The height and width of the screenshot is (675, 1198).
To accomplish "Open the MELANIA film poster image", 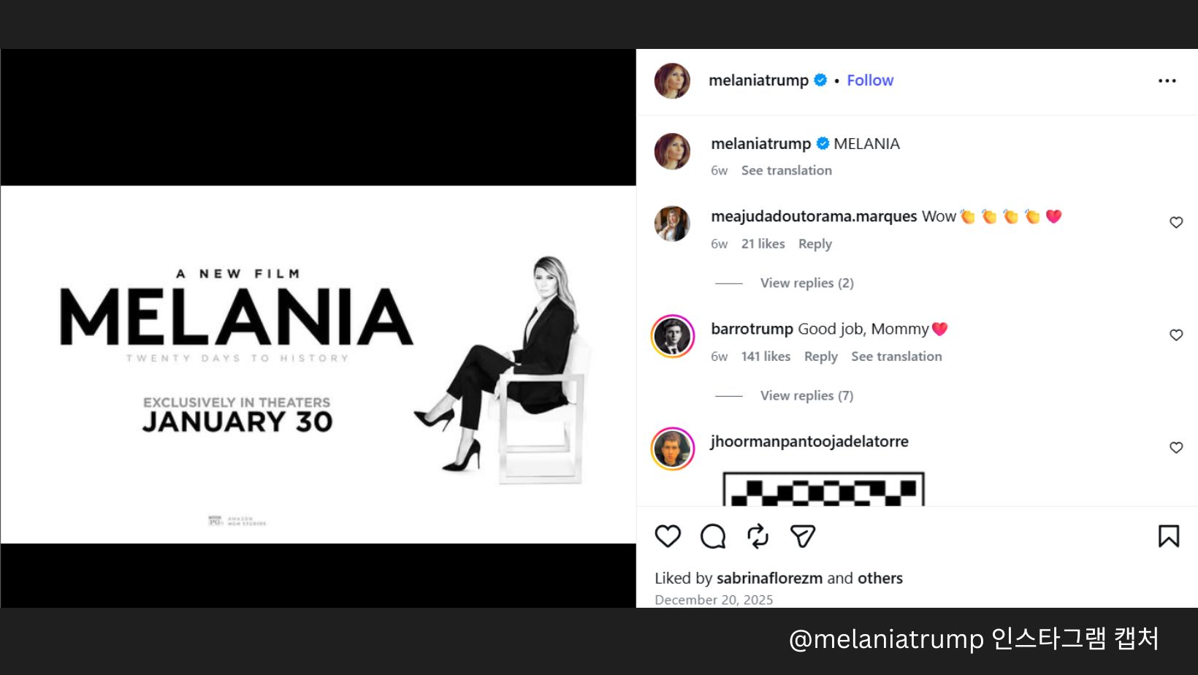I will point(318,364).
